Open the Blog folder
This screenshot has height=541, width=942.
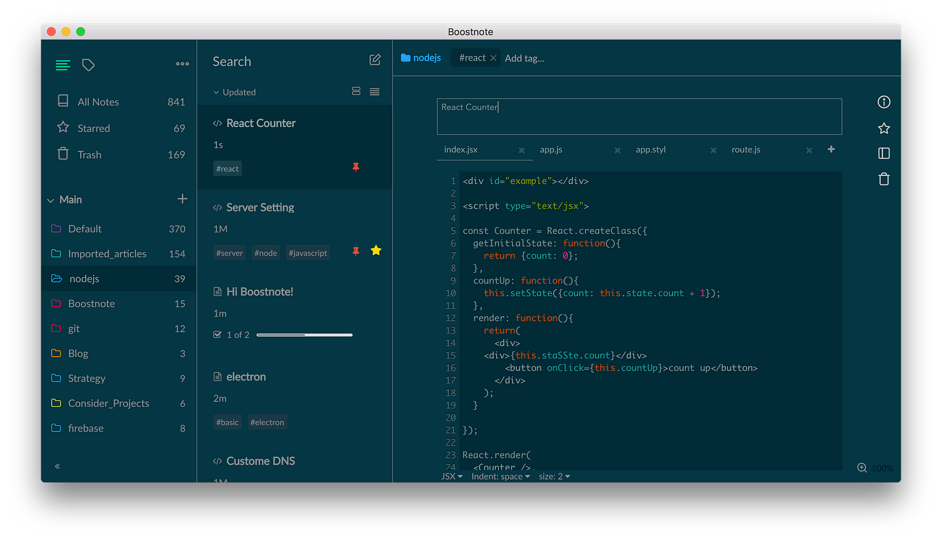[118, 353]
